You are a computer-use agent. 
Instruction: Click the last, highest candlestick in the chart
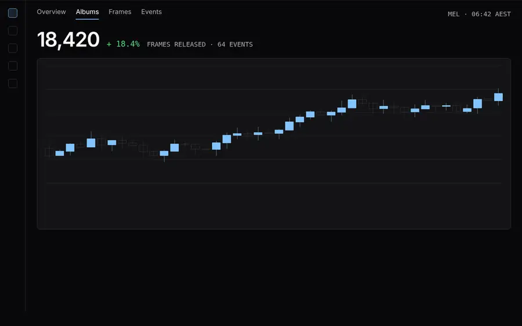pos(498,97)
